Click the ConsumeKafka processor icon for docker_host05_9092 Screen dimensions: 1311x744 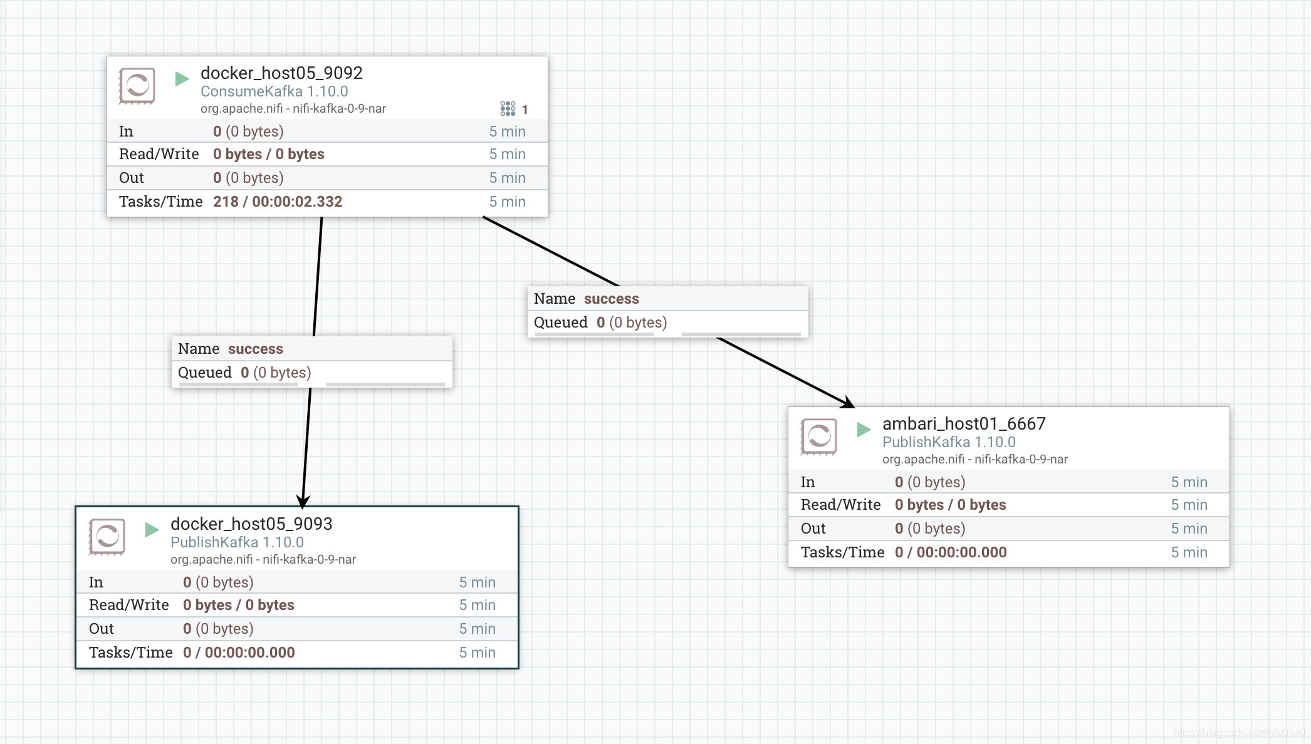click(137, 86)
